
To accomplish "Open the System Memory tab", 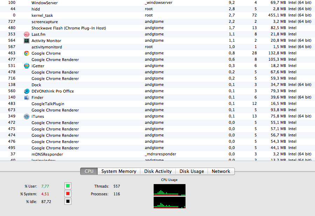I will pyautogui.click(x=119, y=171).
